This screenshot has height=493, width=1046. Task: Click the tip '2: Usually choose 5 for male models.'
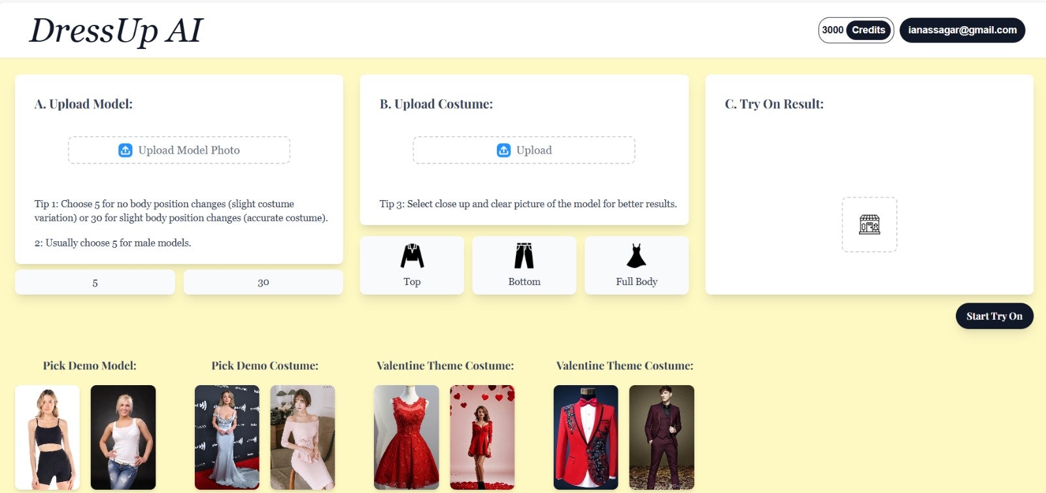pyautogui.click(x=112, y=243)
